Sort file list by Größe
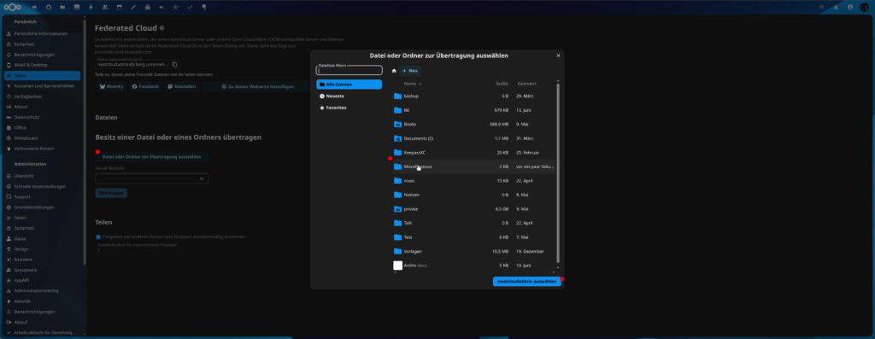The height and width of the screenshot is (339, 875). click(x=502, y=84)
